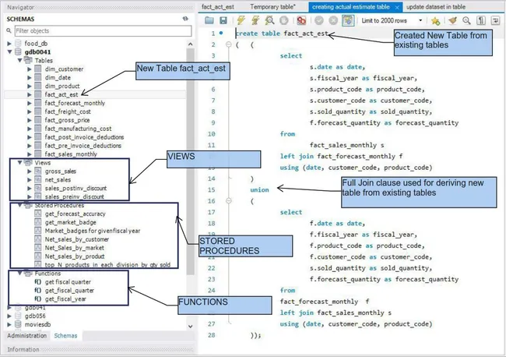The width and height of the screenshot is (506, 357).
Task: Open the find panel magnifier icon
Action: (466, 21)
